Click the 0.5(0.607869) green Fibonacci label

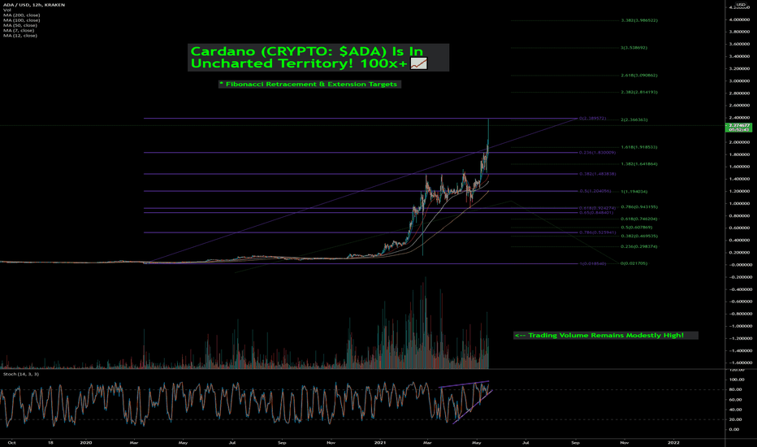tap(637, 227)
